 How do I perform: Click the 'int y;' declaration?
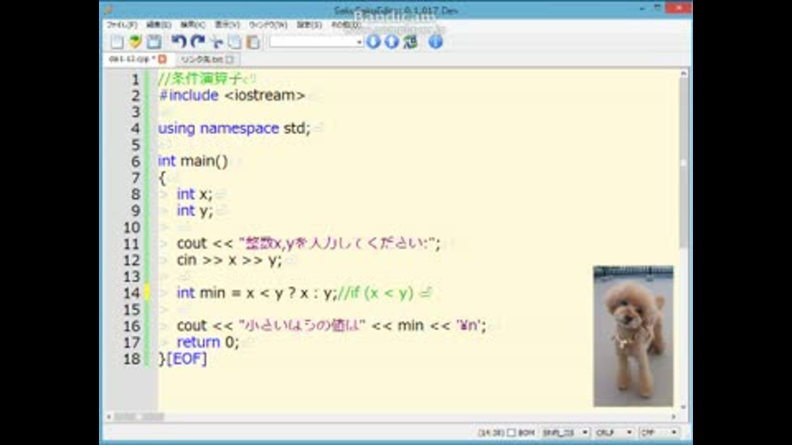tap(195, 210)
